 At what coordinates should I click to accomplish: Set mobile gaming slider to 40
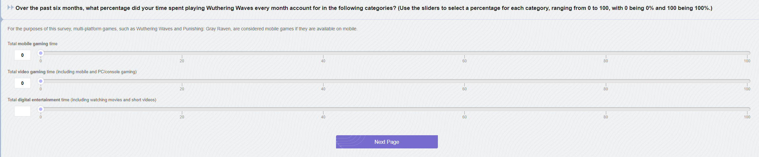tap(323, 53)
